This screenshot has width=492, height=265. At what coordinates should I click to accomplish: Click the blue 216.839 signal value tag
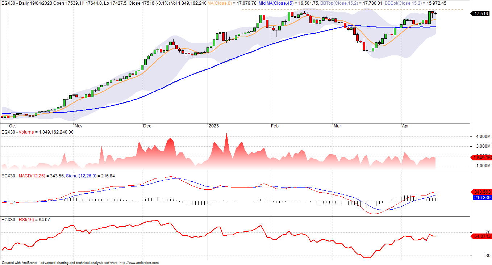pos(481,197)
